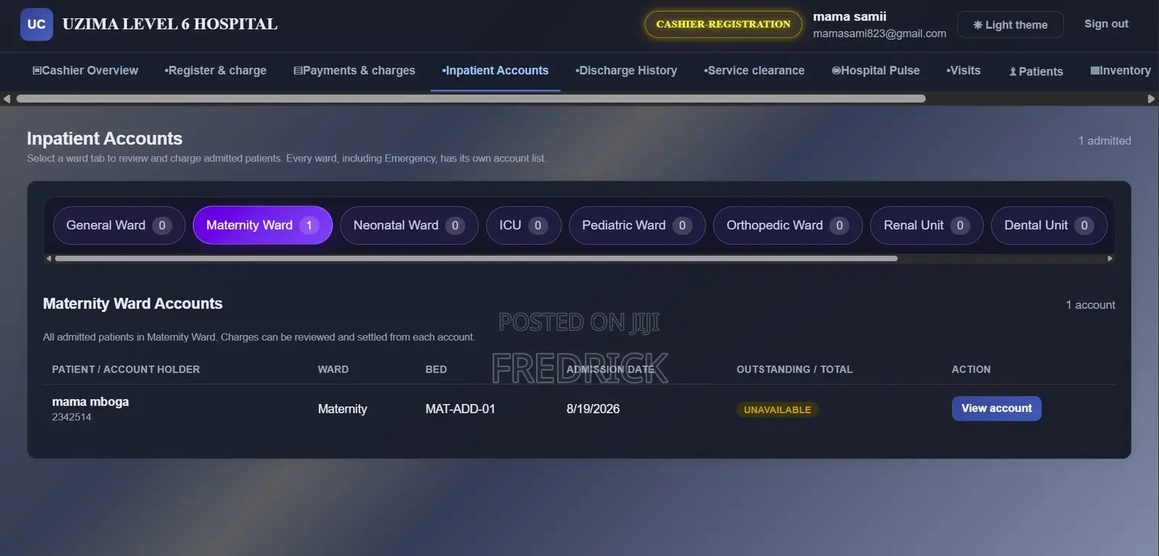
Task: Select the ICU ward tab
Action: tap(524, 225)
